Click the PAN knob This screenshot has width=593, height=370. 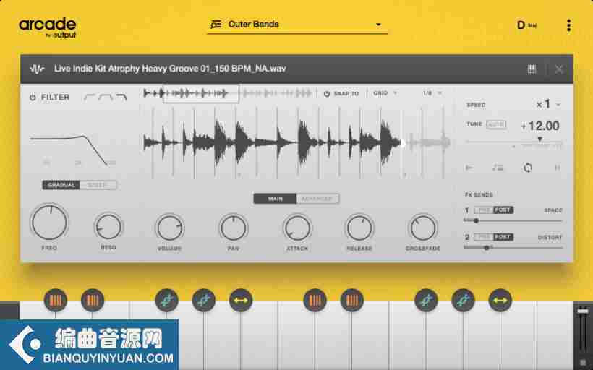[x=234, y=228]
